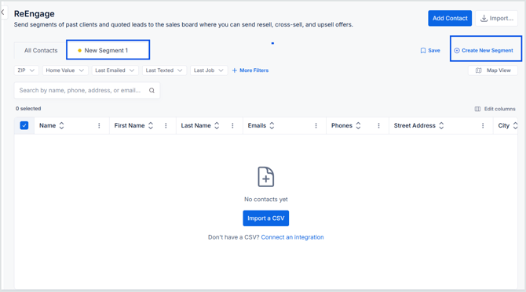
Task: Expand the Last Texted filter
Action: click(164, 70)
